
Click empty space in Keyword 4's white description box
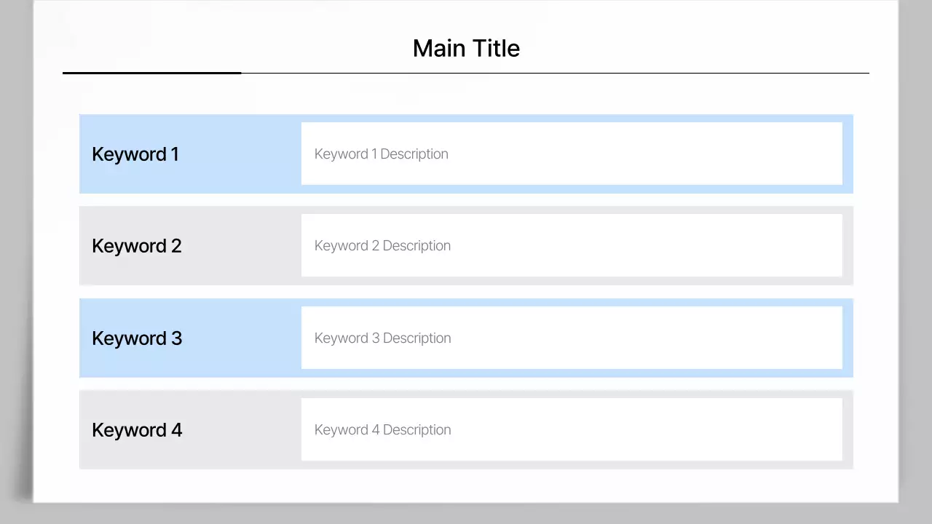point(655,430)
